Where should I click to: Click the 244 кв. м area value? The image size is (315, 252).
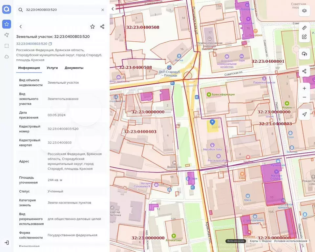[55, 180]
